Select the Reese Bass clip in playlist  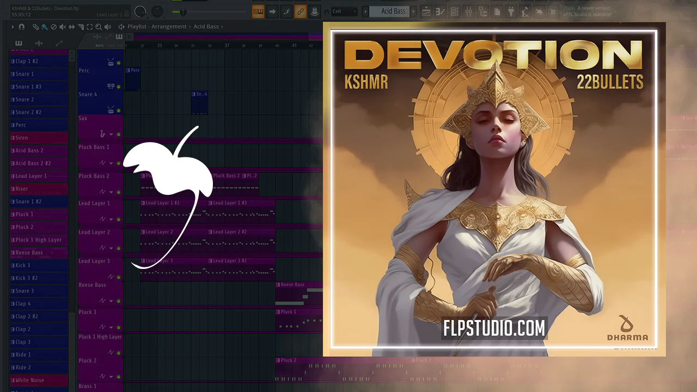299,293
